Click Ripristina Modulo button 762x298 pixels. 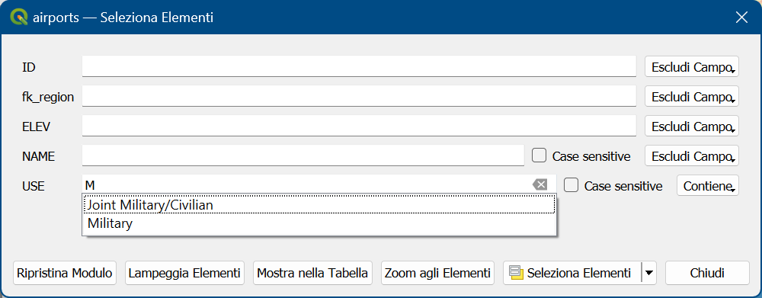pos(65,273)
